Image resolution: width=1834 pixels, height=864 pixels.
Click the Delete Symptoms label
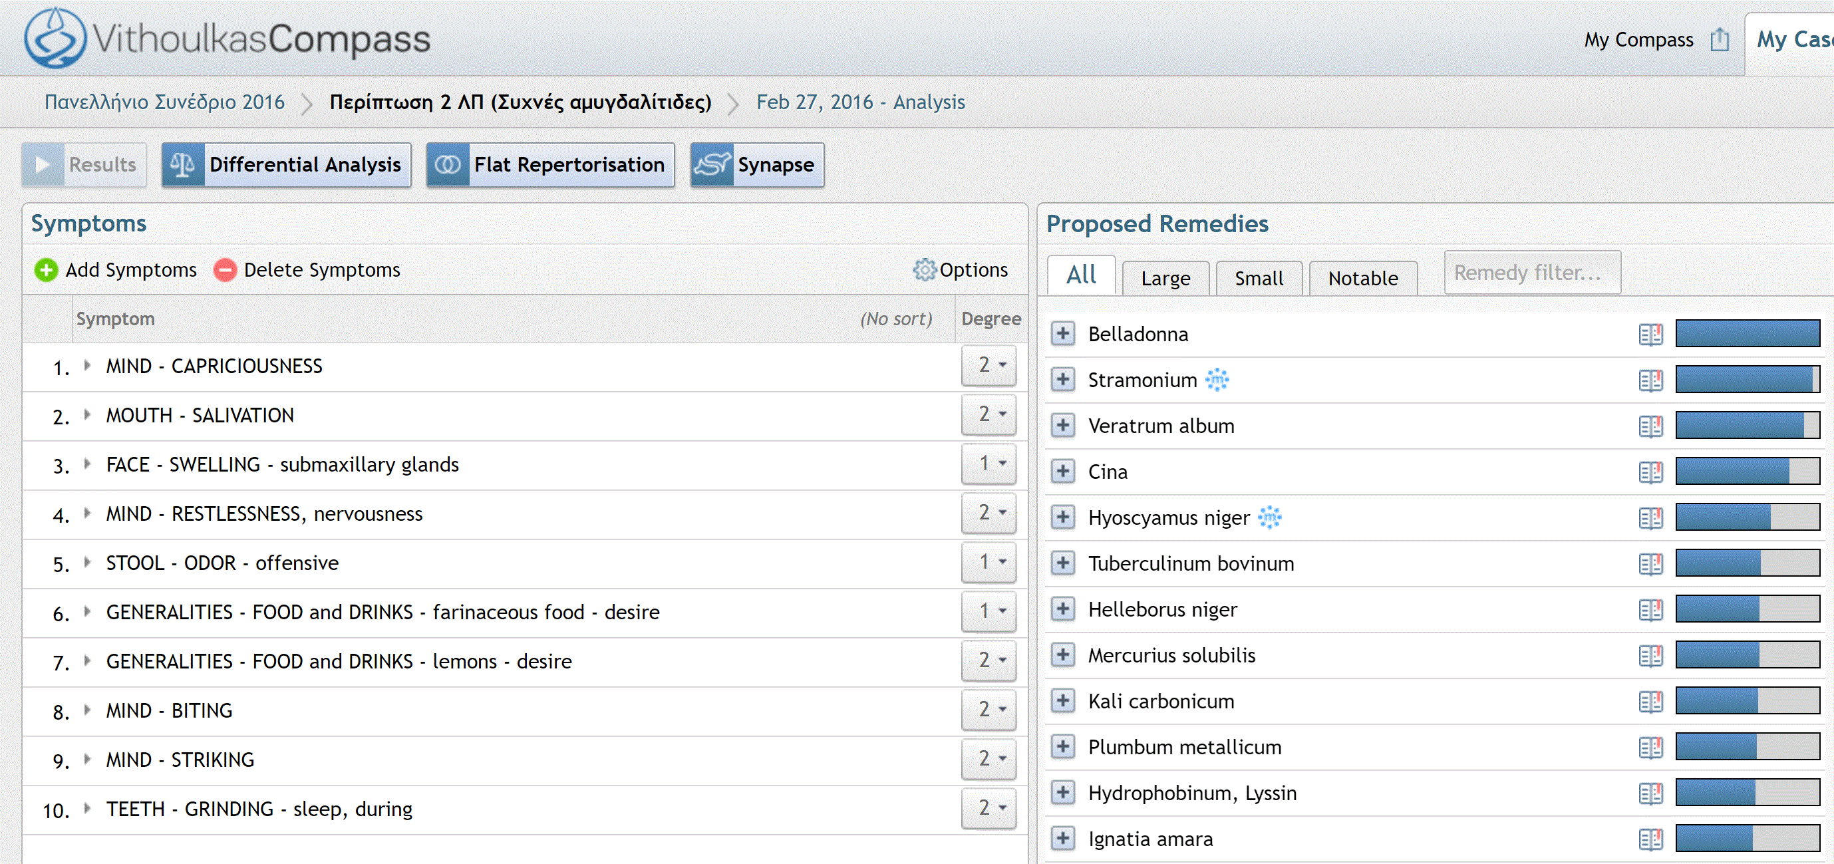click(x=322, y=271)
